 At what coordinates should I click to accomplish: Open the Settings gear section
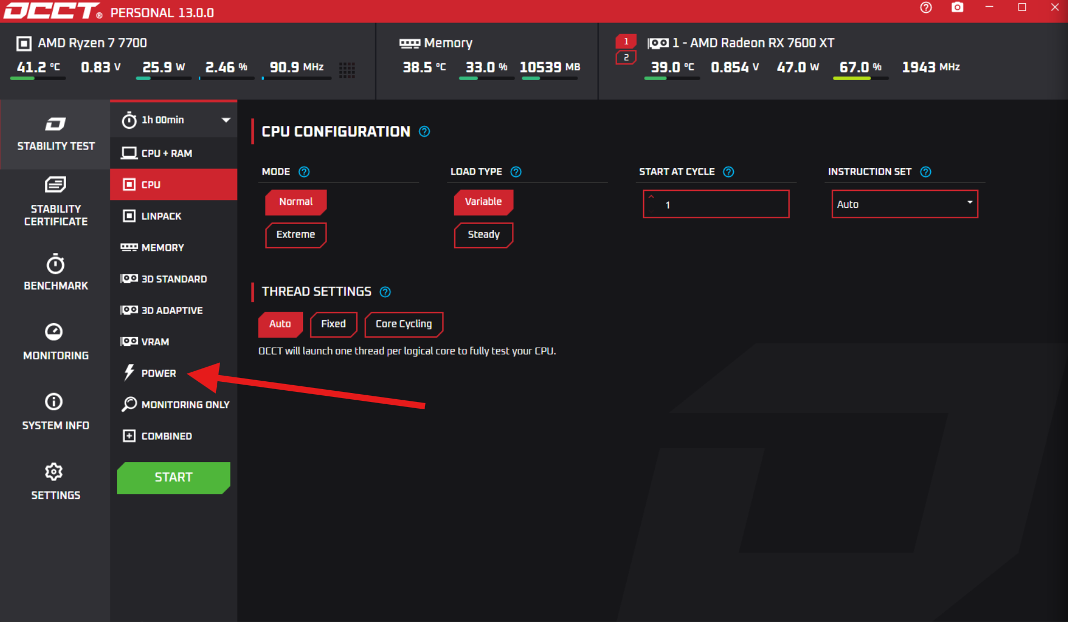[x=55, y=481]
